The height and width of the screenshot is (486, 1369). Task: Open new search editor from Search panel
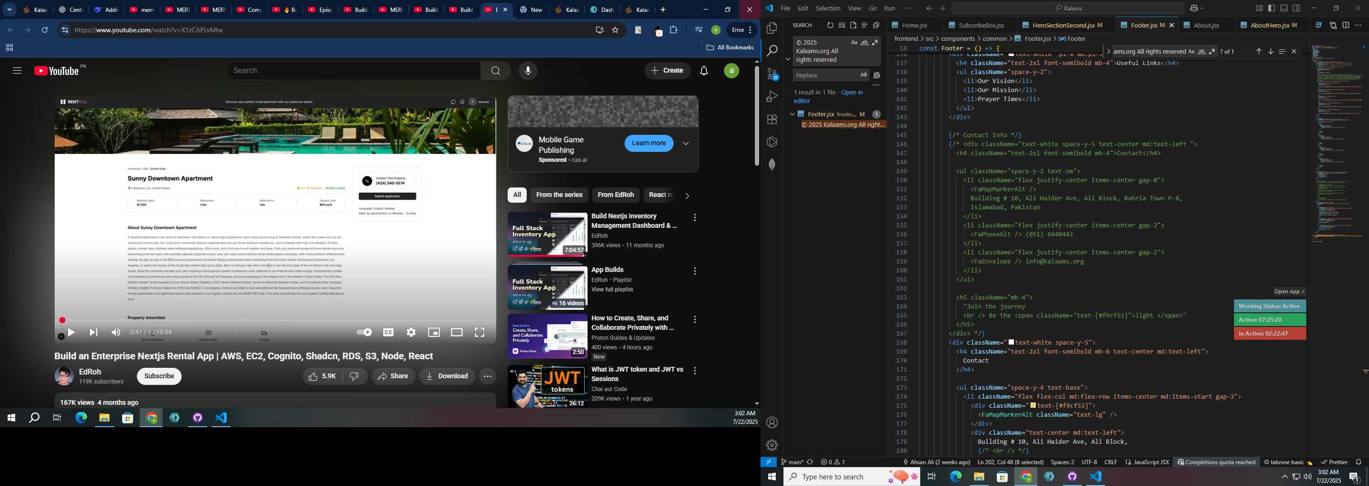[853, 26]
